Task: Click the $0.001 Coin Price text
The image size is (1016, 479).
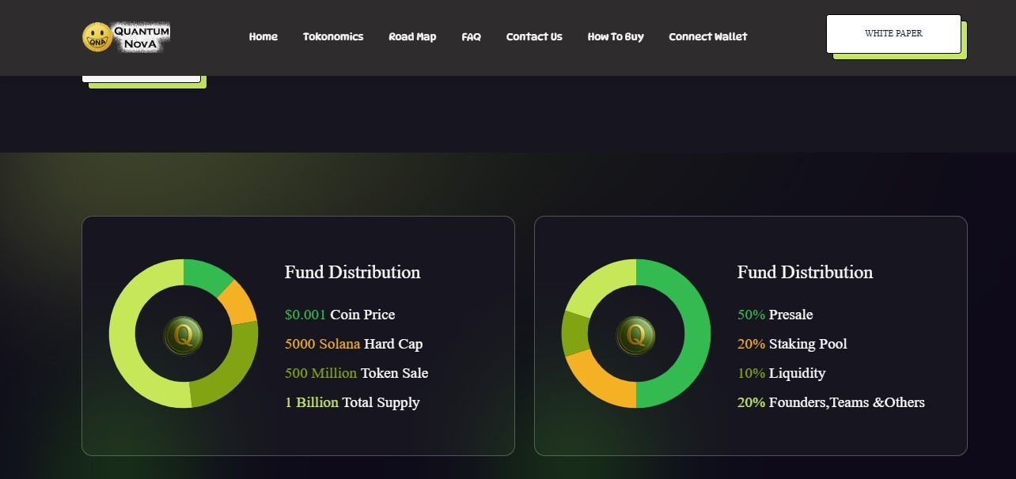Action: click(339, 314)
